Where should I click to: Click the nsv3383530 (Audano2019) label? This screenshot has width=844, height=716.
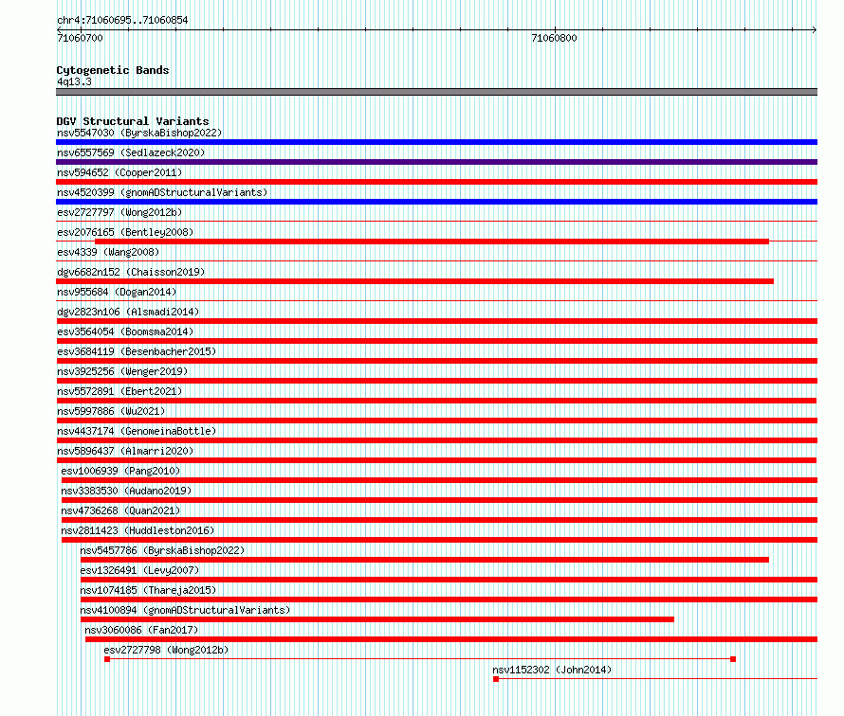tap(126, 491)
